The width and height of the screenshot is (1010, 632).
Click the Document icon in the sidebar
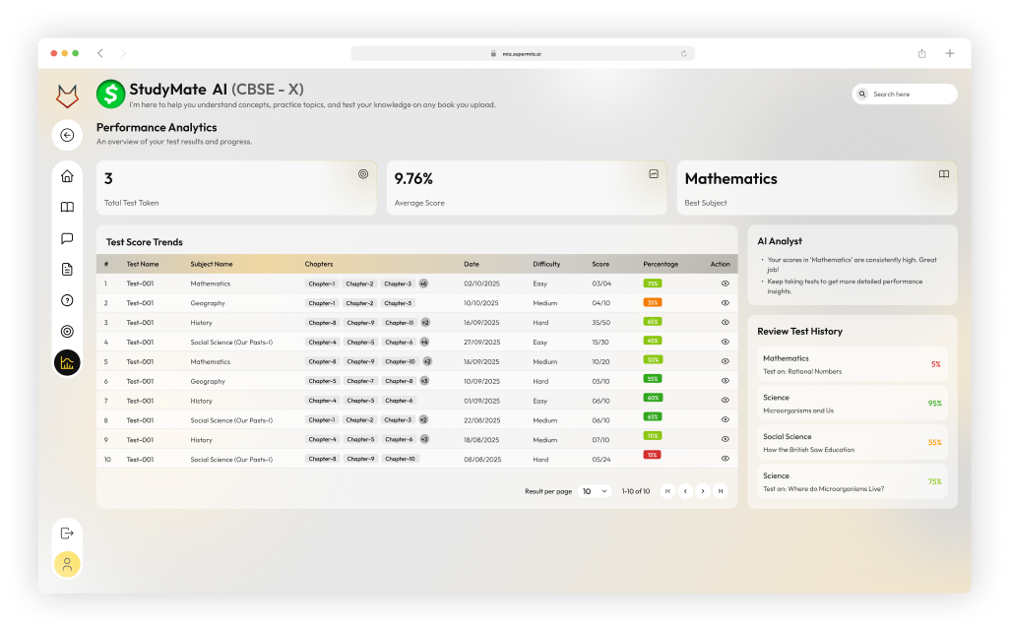[x=67, y=268]
